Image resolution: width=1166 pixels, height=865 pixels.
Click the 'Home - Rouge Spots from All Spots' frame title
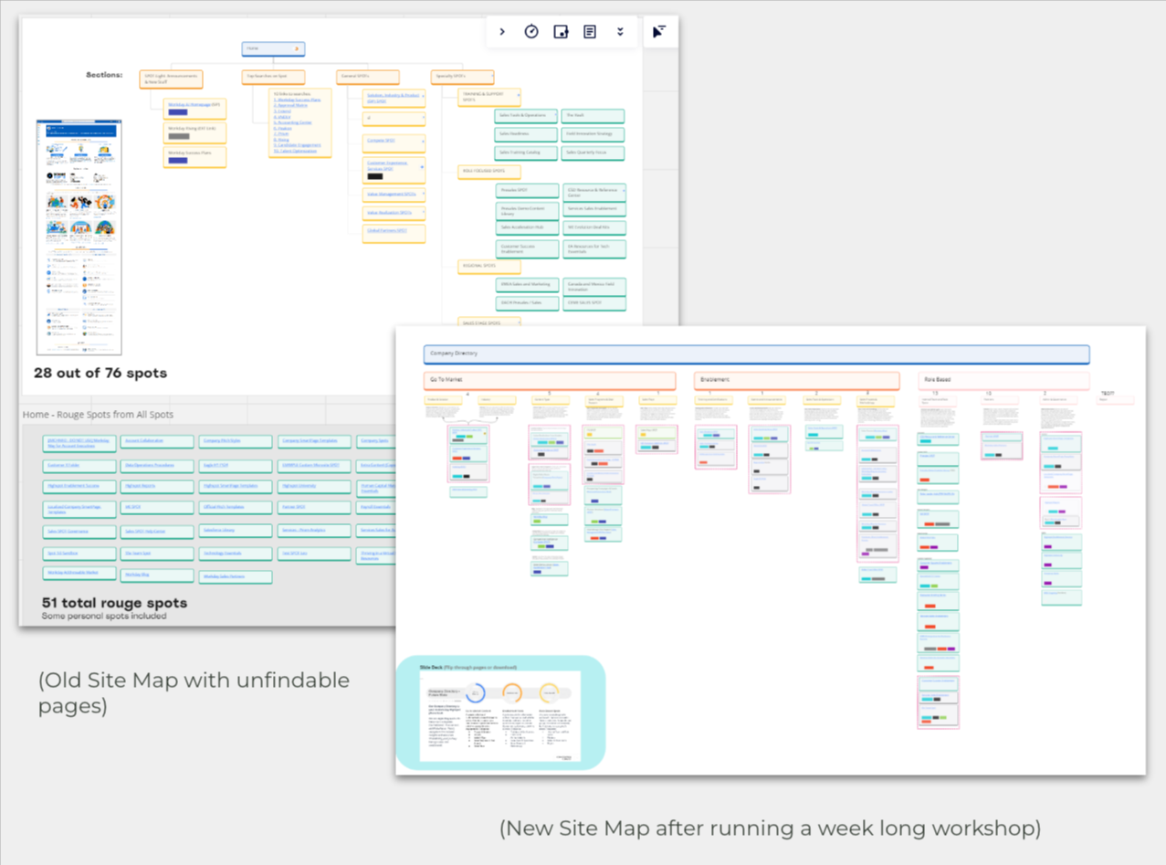coord(98,415)
